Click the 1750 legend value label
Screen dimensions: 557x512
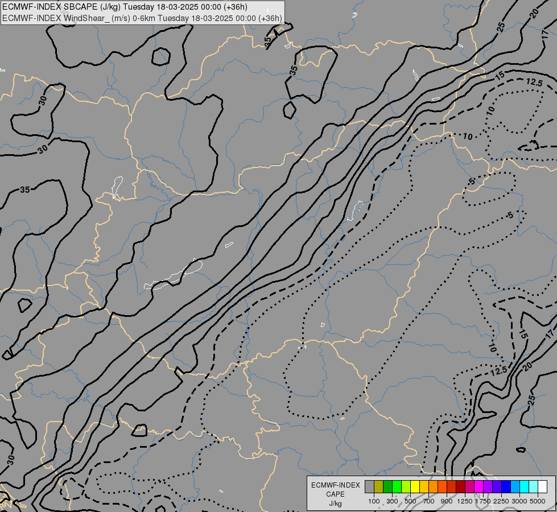483,501
